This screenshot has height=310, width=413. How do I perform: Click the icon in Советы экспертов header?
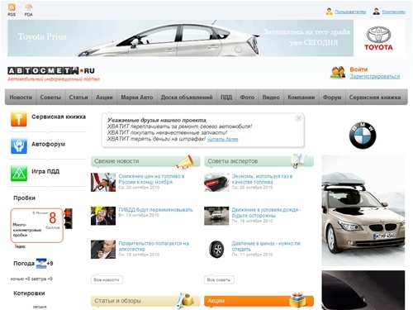coord(298,161)
